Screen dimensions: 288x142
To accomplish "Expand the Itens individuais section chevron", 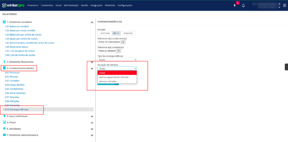I will [x=92, y=116].
